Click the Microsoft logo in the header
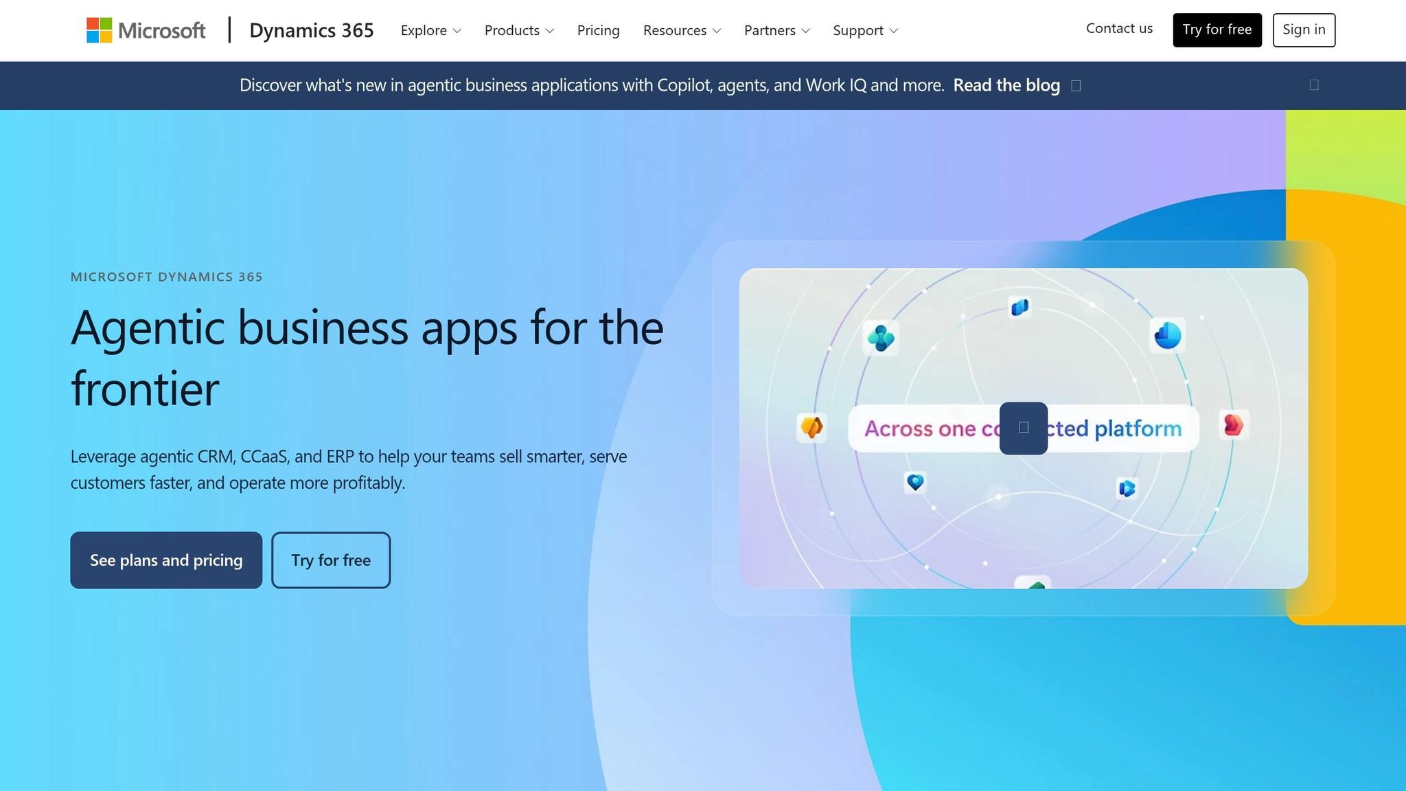 click(146, 30)
